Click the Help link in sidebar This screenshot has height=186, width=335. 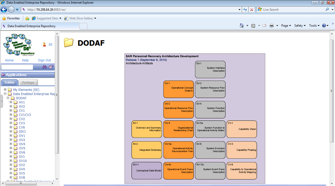click(x=25, y=60)
